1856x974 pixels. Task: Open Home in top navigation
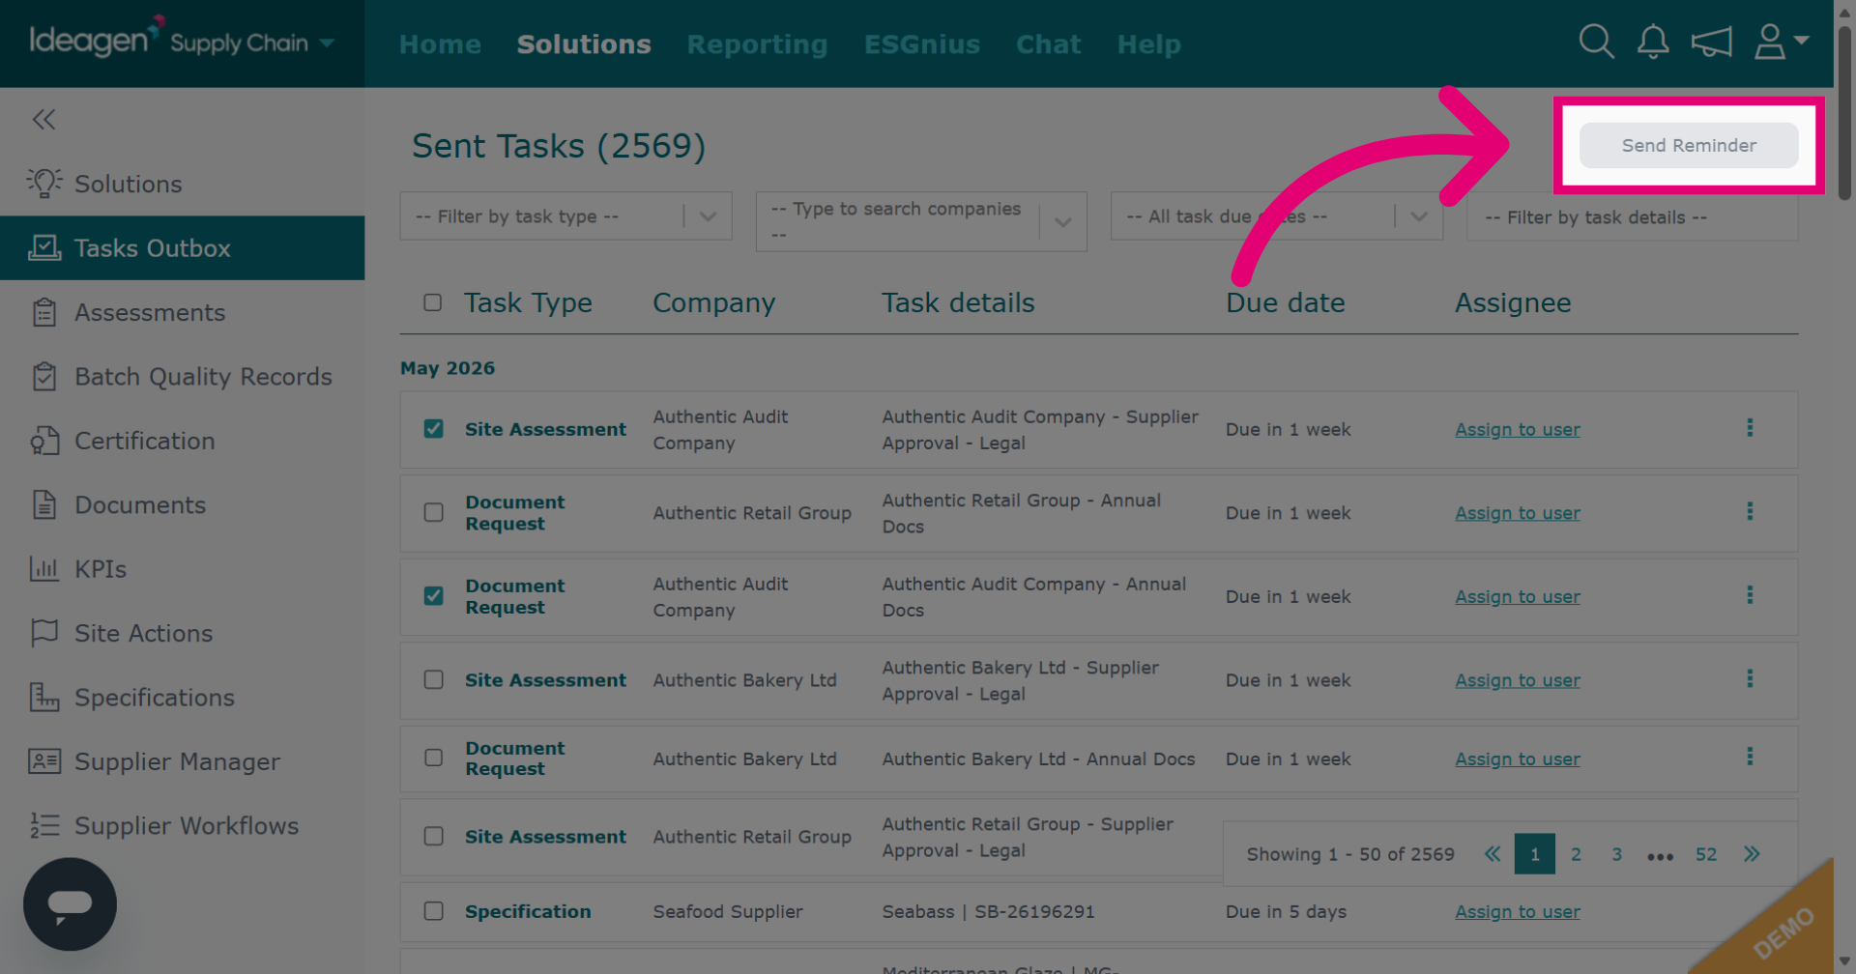pyautogui.click(x=440, y=44)
